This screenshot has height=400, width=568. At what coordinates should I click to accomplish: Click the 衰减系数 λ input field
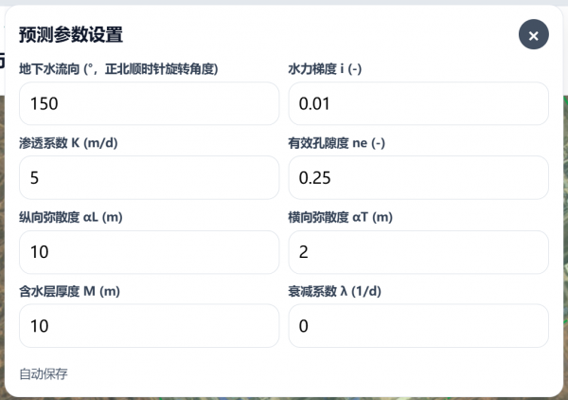point(418,325)
